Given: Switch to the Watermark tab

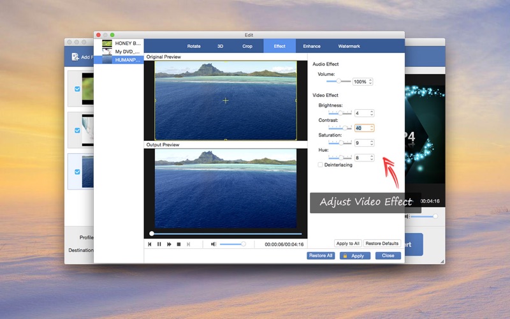Looking at the screenshot, I should [349, 47].
